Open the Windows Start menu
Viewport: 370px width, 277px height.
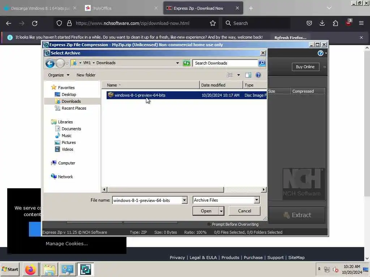10,269
